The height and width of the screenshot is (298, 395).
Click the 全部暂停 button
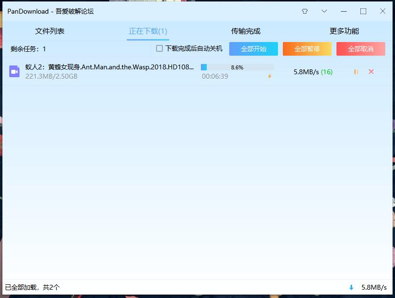point(307,49)
